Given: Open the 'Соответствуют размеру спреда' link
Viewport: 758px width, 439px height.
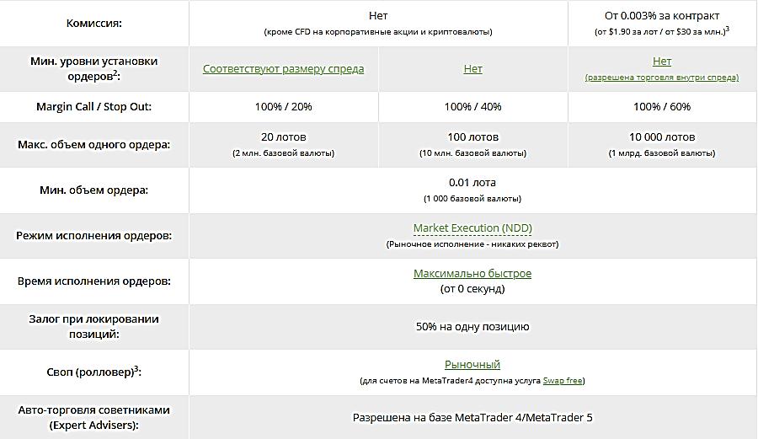Looking at the screenshot, I should 283,69.
